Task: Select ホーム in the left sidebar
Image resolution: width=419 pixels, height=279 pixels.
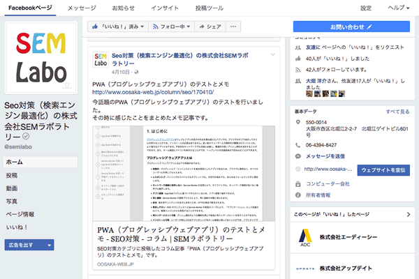Action: point(41,162)
